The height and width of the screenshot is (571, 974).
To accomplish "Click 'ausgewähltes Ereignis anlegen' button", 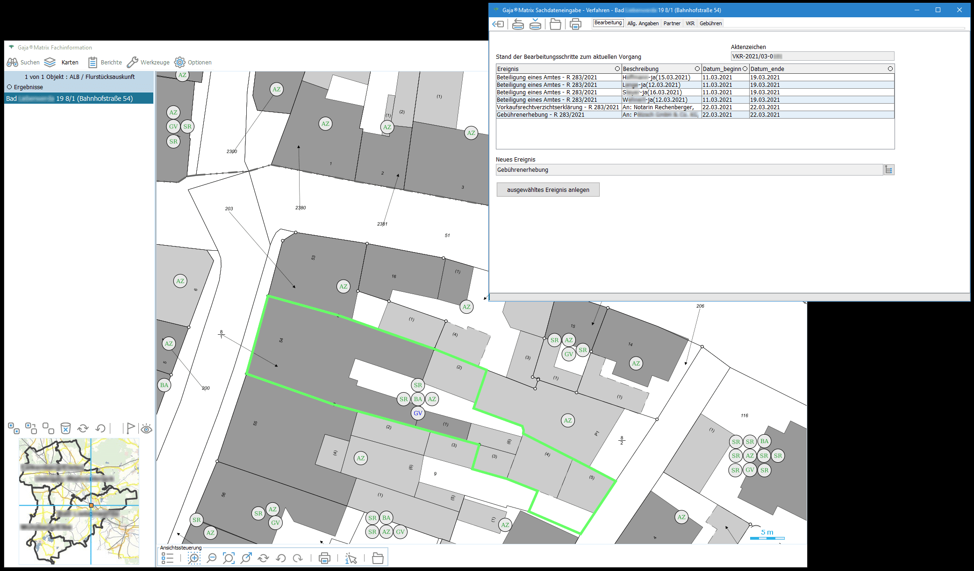I will point(548,190).
